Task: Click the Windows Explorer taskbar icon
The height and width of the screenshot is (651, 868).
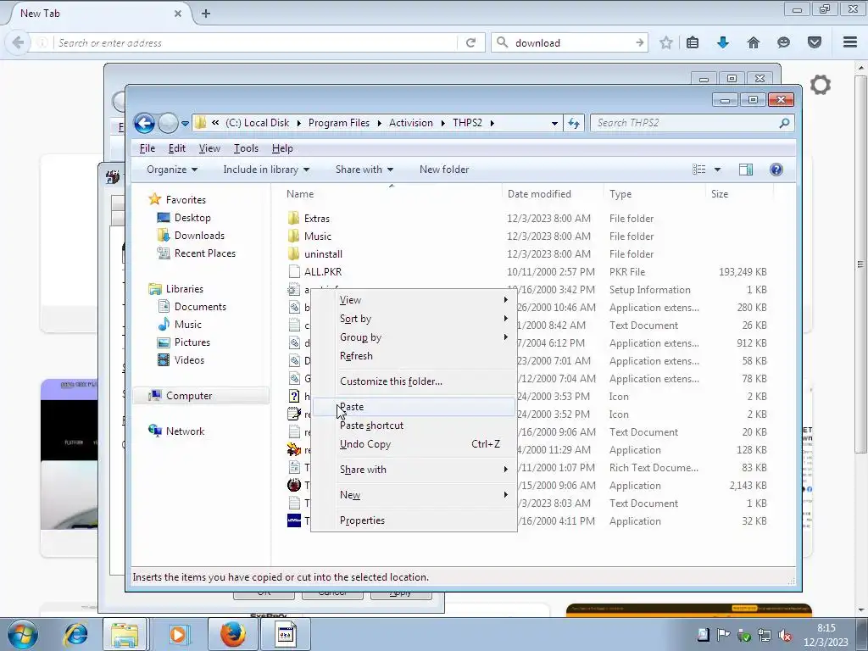Action: point(125,634)
